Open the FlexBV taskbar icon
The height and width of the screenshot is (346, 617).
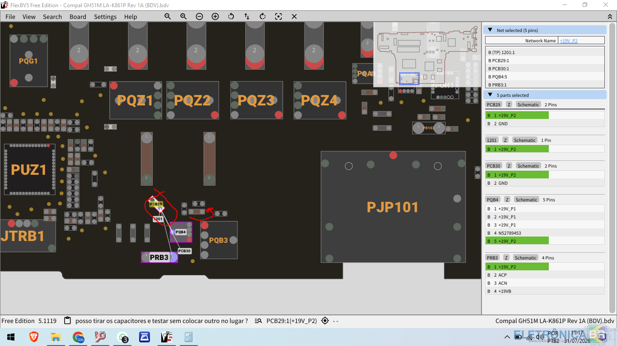[167, 337]
